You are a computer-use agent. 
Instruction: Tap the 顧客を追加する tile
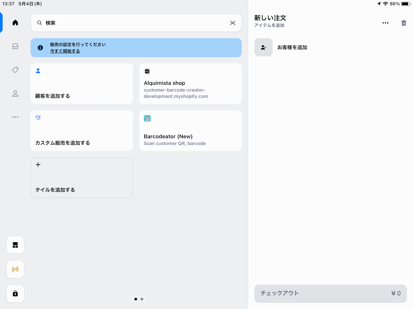(82, 84)
